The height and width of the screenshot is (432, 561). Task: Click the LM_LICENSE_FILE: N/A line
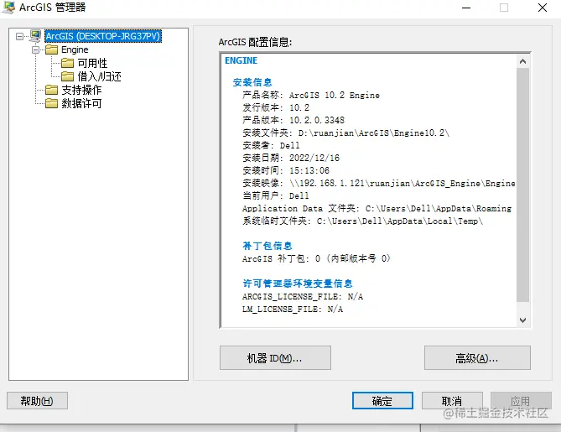[293, 310]
